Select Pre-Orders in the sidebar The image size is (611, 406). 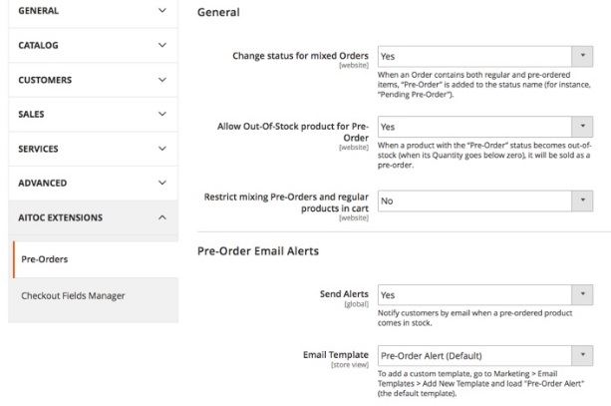point(44,260)
